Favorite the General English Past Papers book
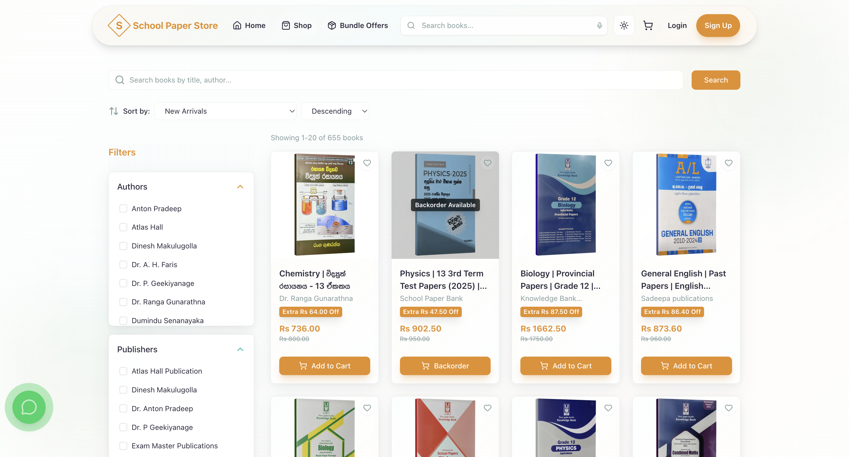This screenshot has height=457, width=849. click(x=728, y=163)
